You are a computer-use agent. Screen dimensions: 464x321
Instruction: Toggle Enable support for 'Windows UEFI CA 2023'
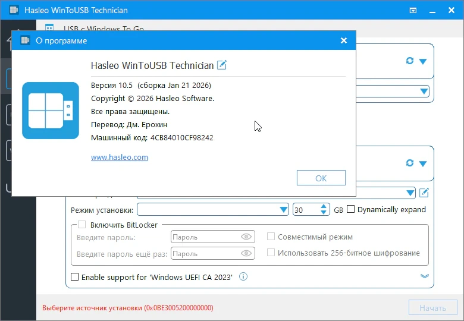point(75,276)
